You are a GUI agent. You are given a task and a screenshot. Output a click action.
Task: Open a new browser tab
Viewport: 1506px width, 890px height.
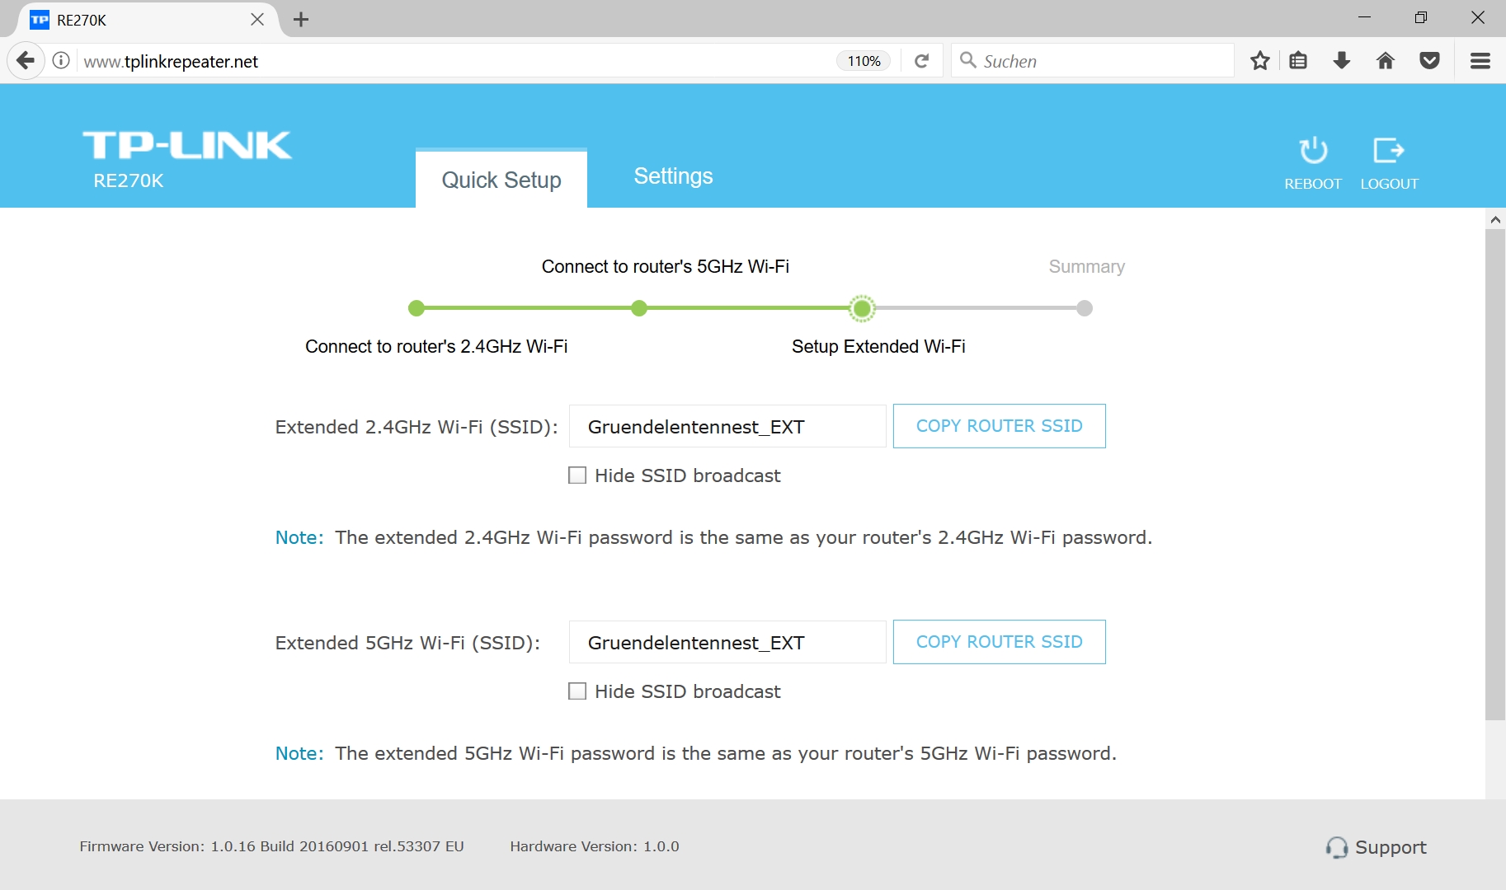click(x=301, y=19)
